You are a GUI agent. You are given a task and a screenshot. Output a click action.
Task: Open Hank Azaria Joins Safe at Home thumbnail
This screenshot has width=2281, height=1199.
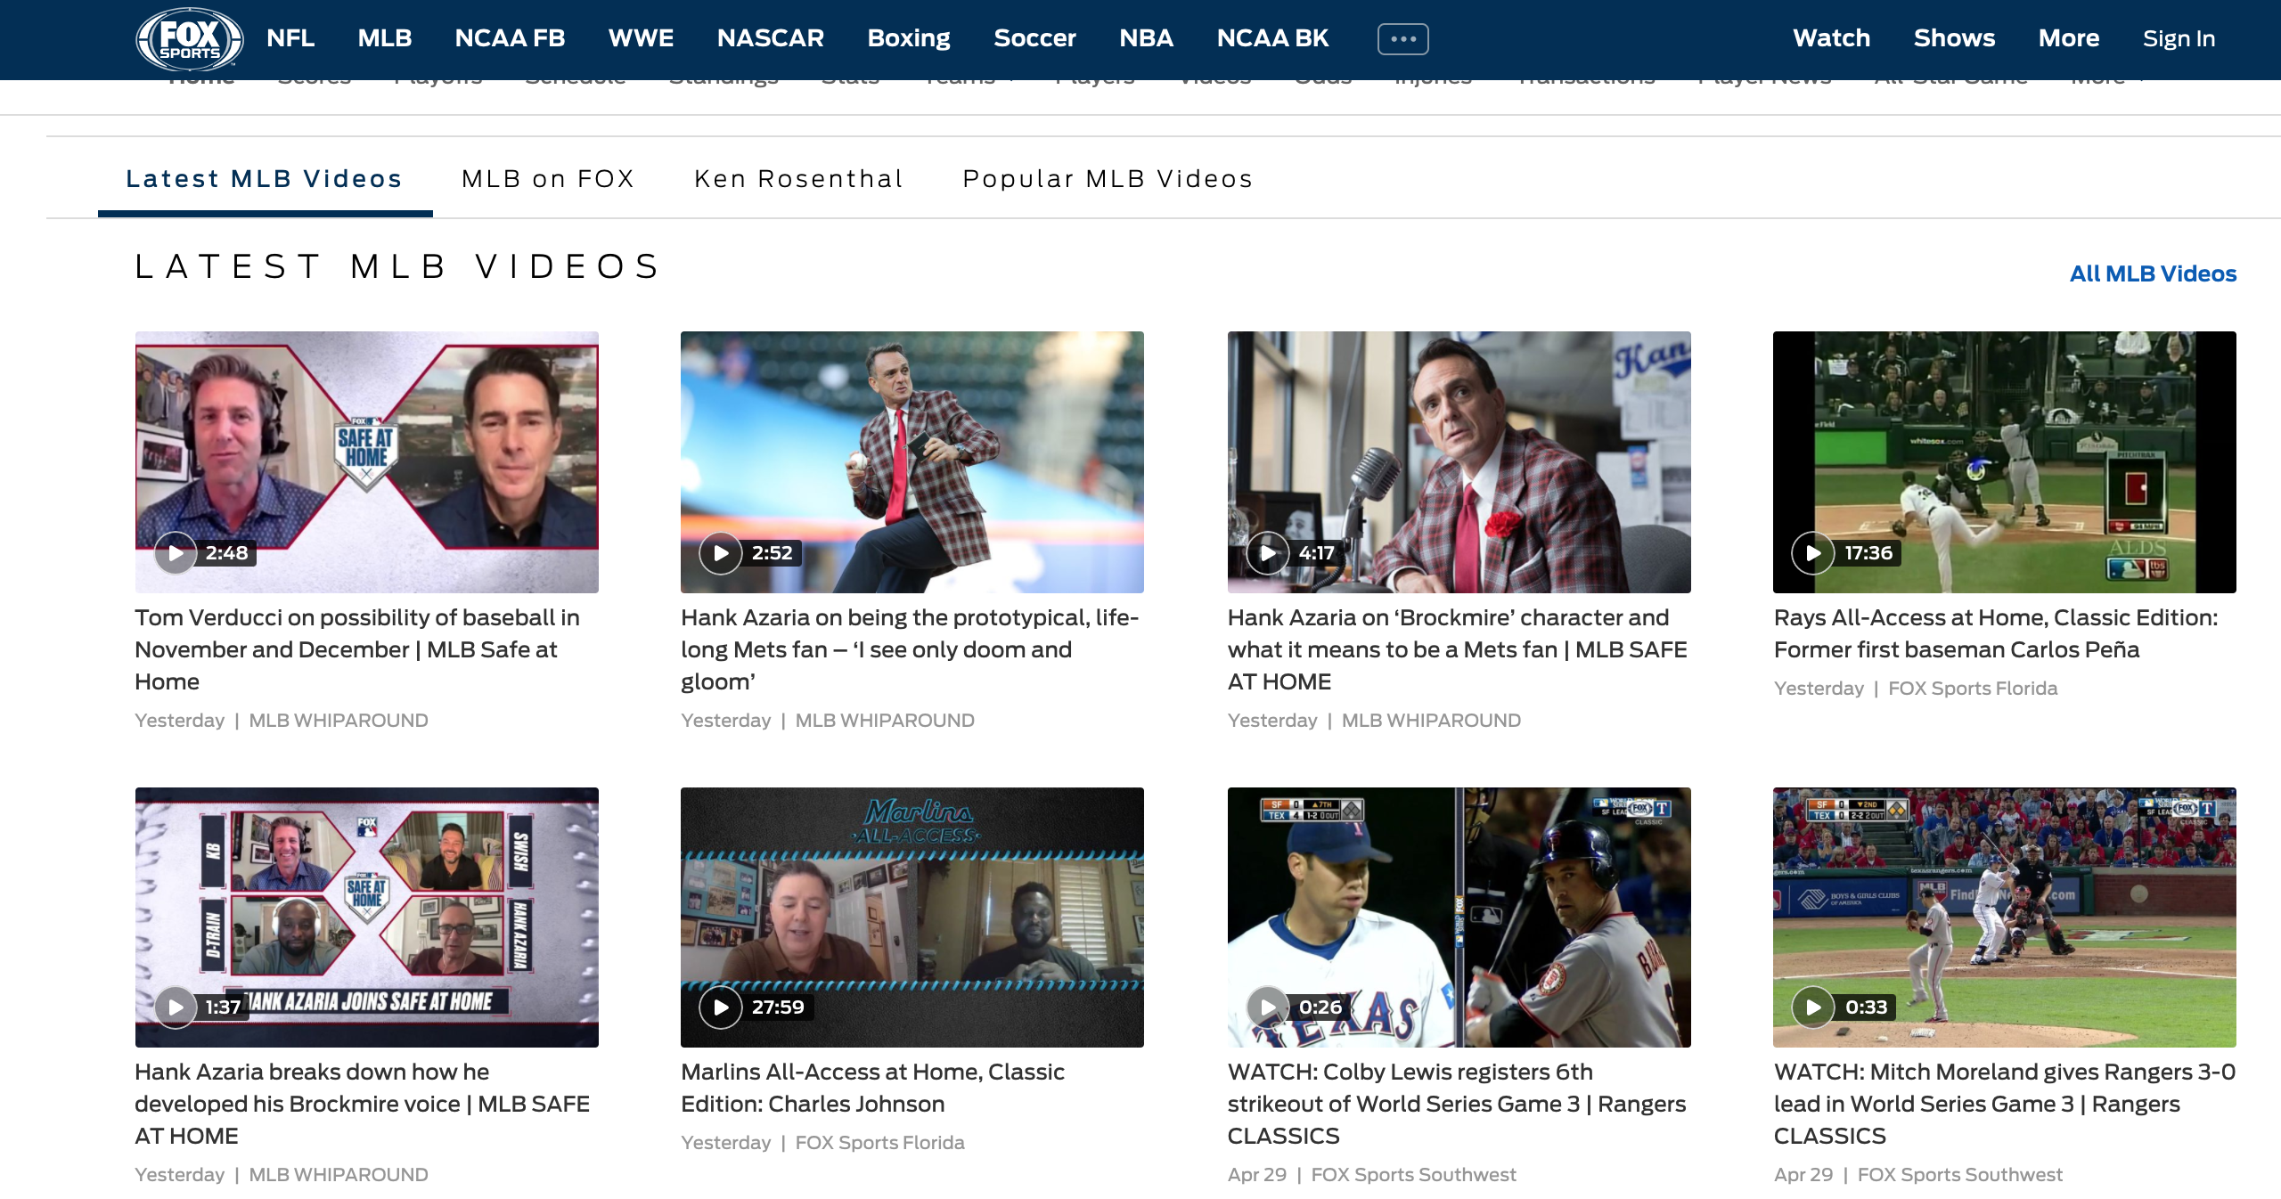pyautogui.click(x=367, y=918)
